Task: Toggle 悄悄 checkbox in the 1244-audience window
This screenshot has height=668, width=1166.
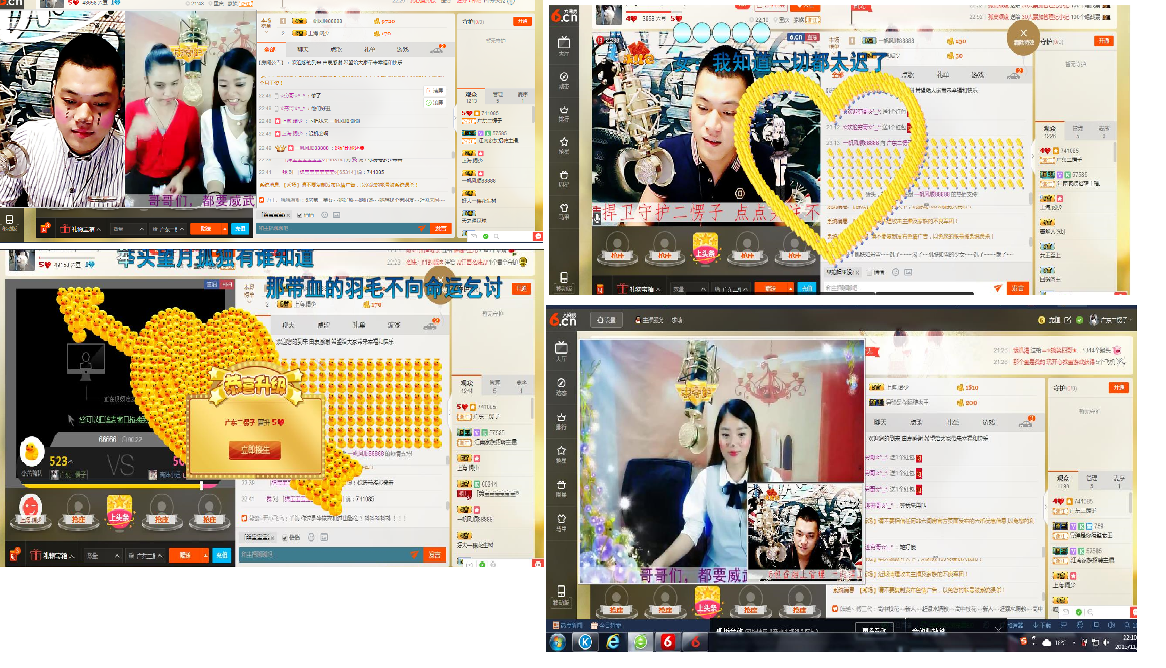Action: 285,538
